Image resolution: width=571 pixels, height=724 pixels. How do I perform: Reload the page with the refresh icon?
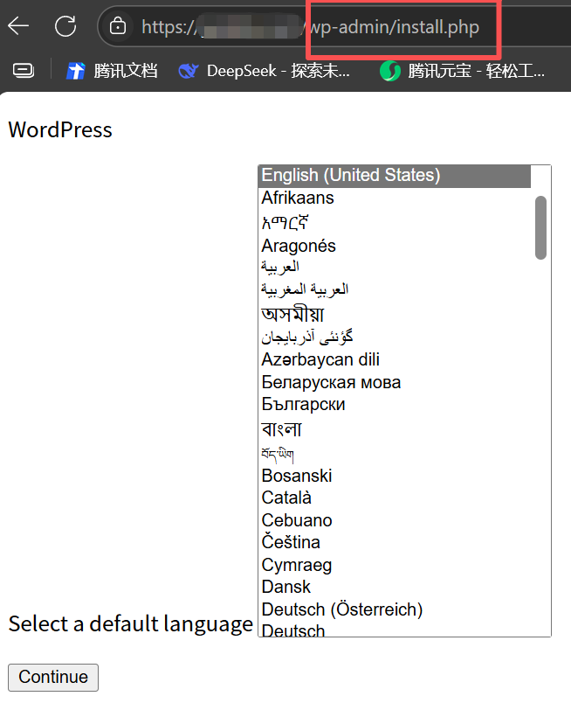tap(65, 26)
